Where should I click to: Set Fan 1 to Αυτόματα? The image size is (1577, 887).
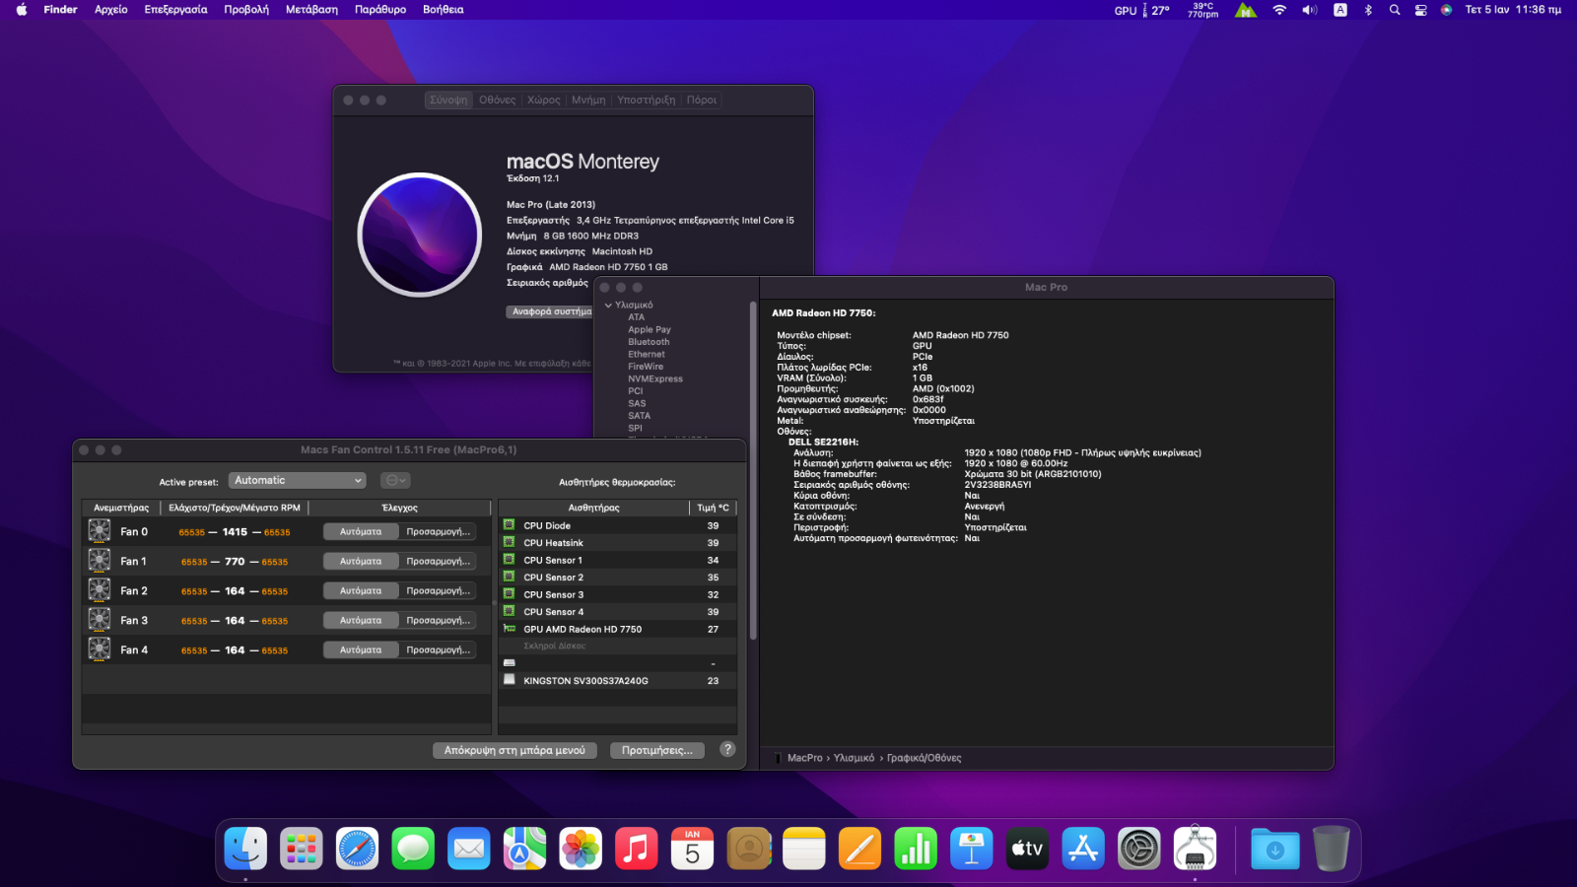click(361, 561)
